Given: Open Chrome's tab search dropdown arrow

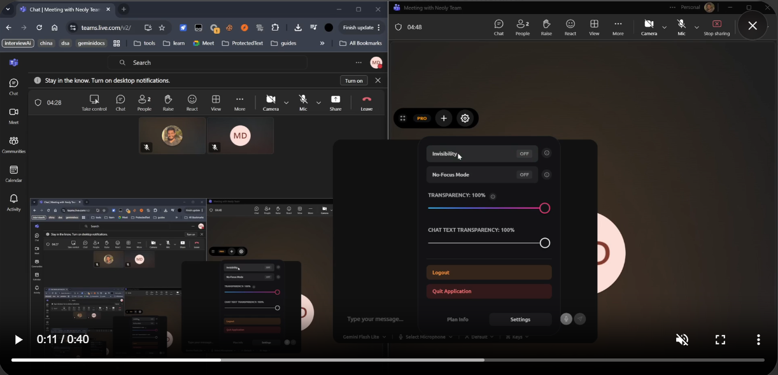Looking at the screenshot, I should 8,10.
